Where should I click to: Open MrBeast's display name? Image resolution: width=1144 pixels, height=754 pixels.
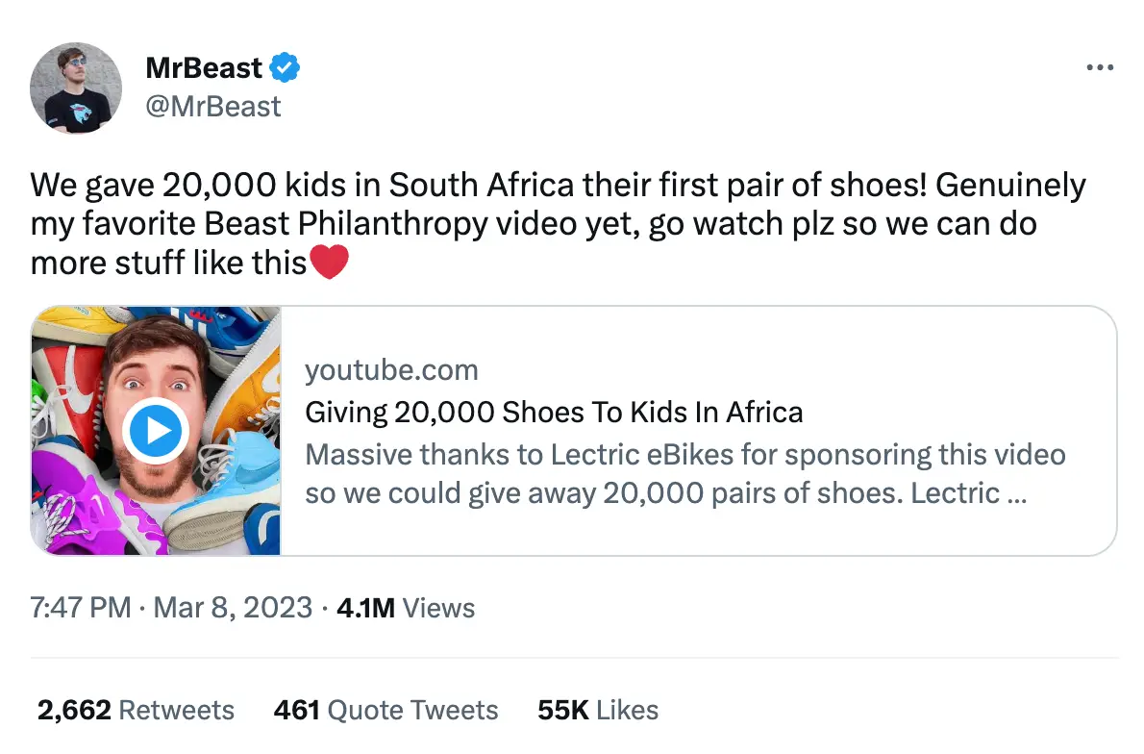tap(205, 67)
